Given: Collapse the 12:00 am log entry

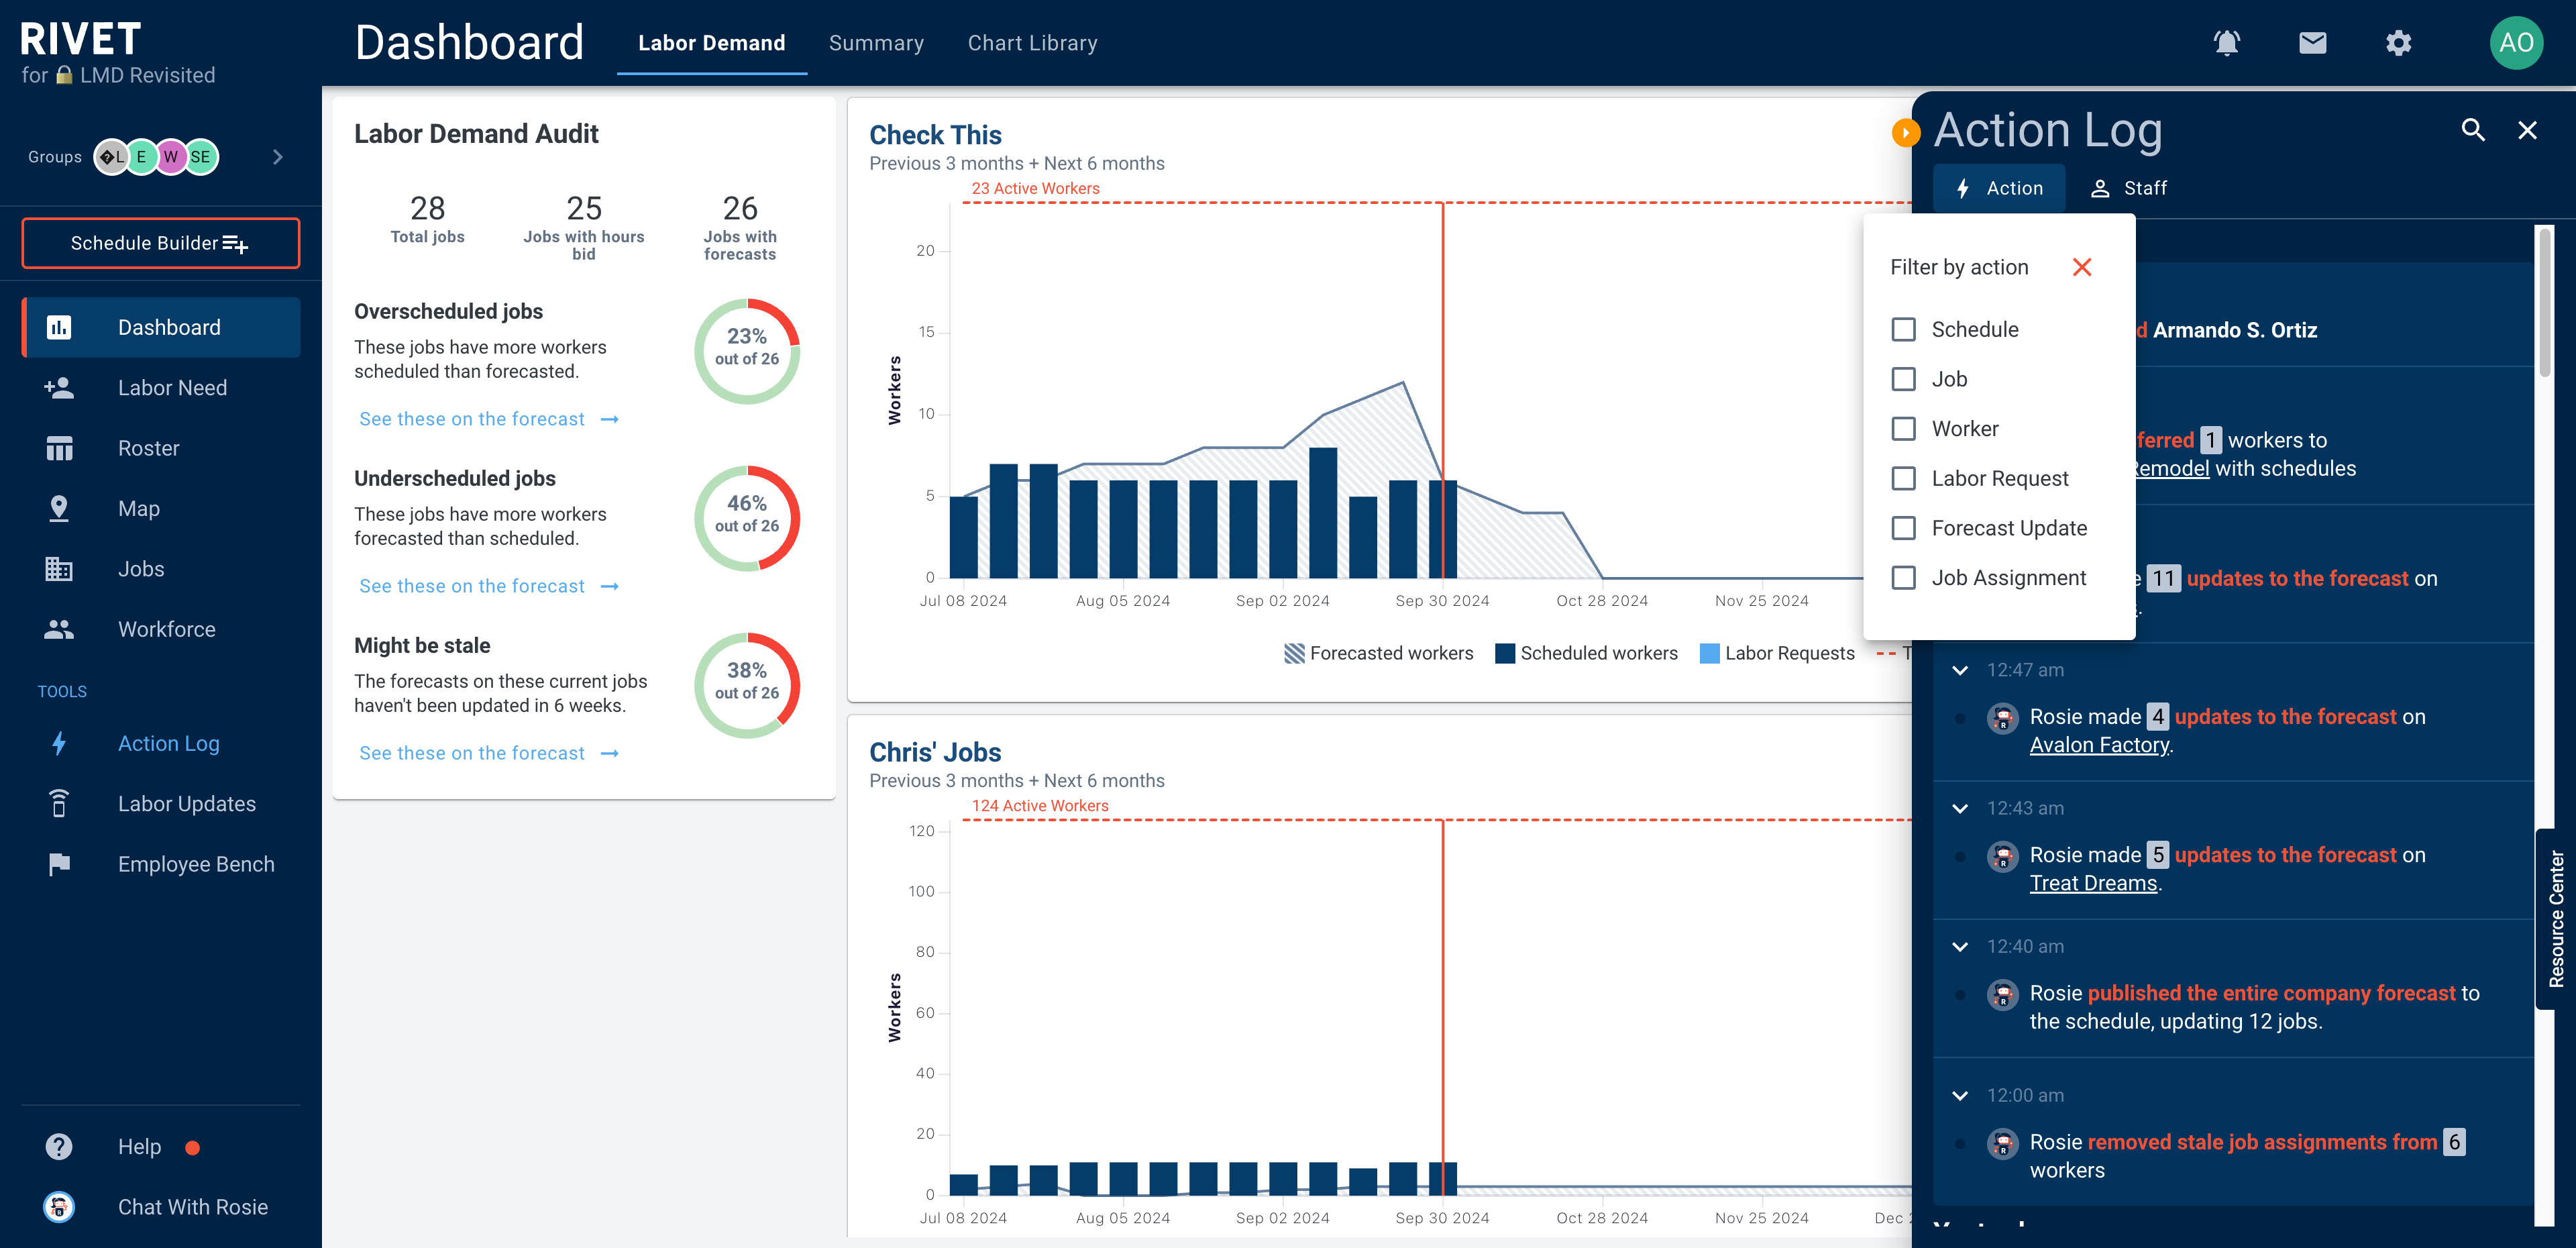Looking at the screenshot, I should tap(1960, 1095).
